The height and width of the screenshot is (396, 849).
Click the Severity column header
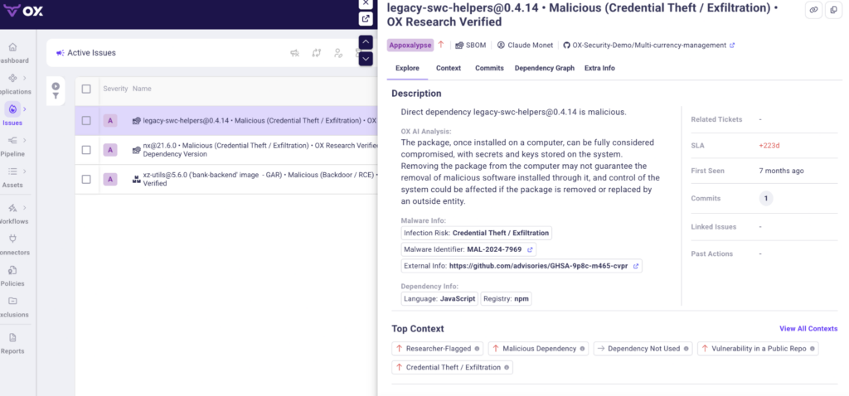[115, 89]
